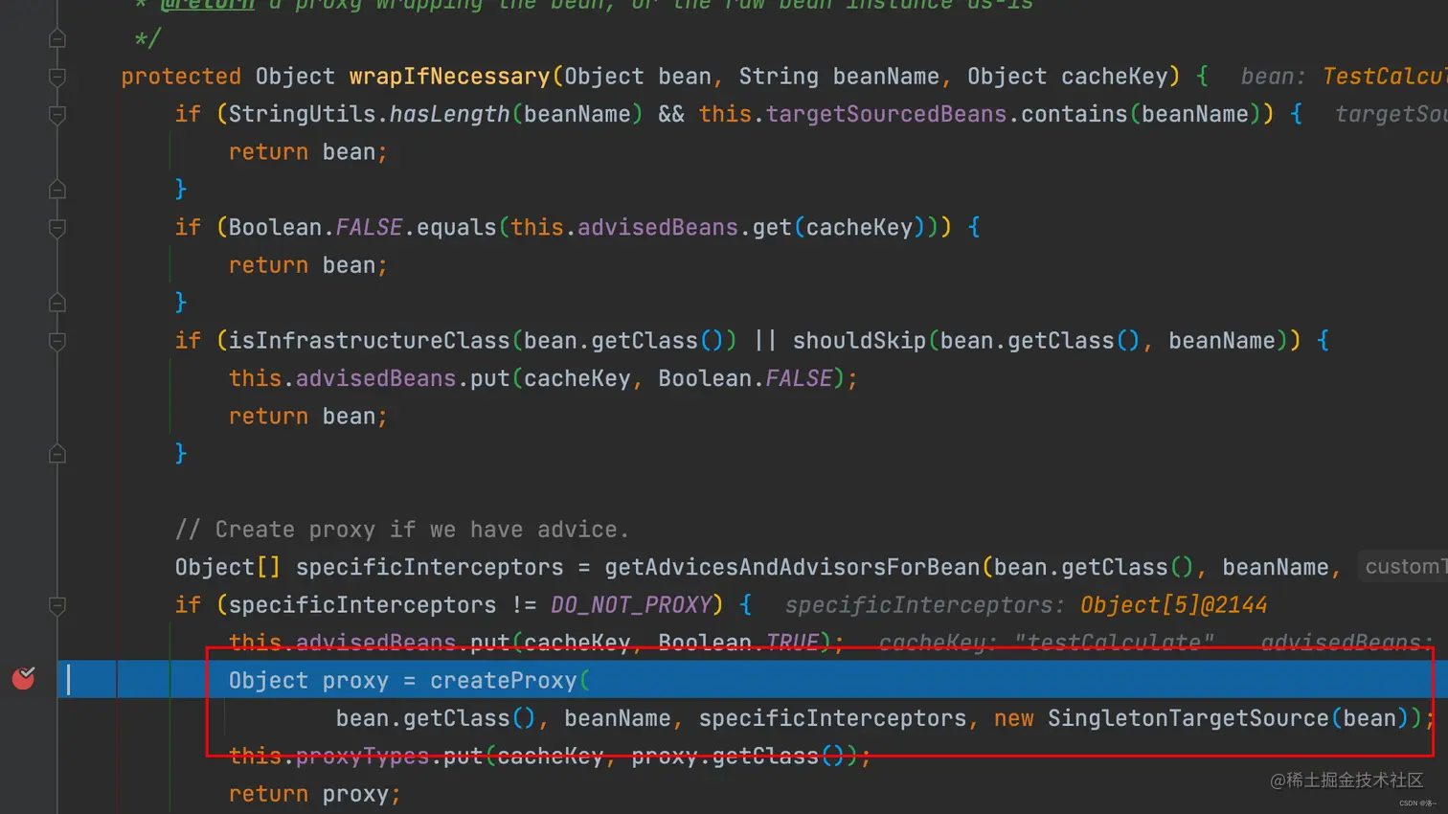The width and height of the screenshot is (1448, 814).
Task: Click the StringUtils class reference
Action: click(x=302, y=114)
